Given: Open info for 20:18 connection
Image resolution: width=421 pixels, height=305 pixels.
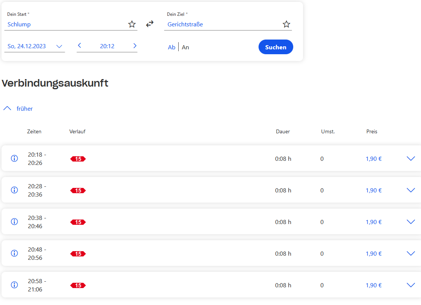Looking at the screenshot, I should point(14,158).
